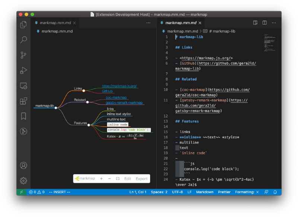Open the Search view in the activity bar
The width and height of the screenshot is (298, 217).
coord(23,40)
